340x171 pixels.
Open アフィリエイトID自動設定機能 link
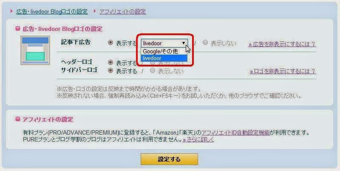236,132
